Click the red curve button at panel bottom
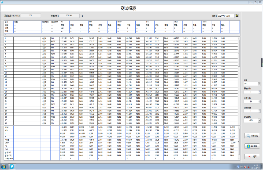The height and width of the screenshot is (170, 263). pyautogui.click(x=252, y=157)
